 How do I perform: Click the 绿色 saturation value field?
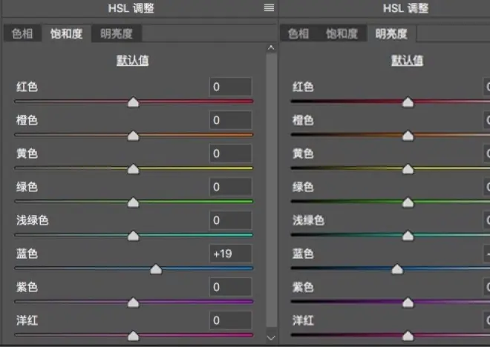(x=231, y=187)
